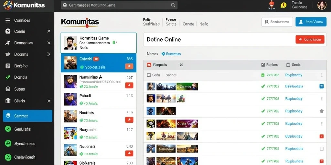The width and height of the screenshot is (331, 165).
Task: Open the hamburger menu icon beside Connices
Action: 8,20
